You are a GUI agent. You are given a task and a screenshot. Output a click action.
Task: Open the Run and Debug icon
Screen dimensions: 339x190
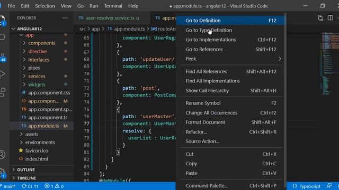[2, 74]
